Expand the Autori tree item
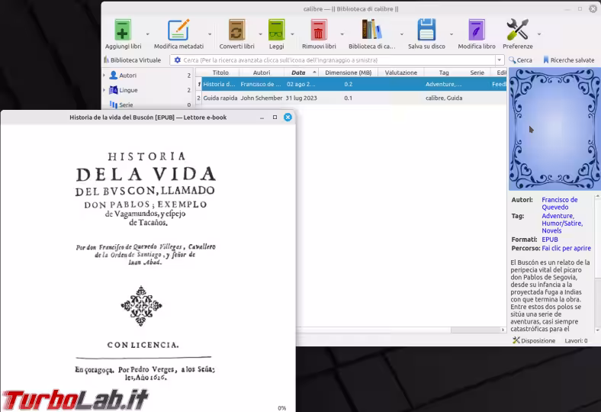This screenshot has height=412, width=601. click(104, 76)
